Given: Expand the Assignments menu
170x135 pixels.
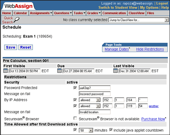Looking at the screenshot, I should click(x=41, y=13).
